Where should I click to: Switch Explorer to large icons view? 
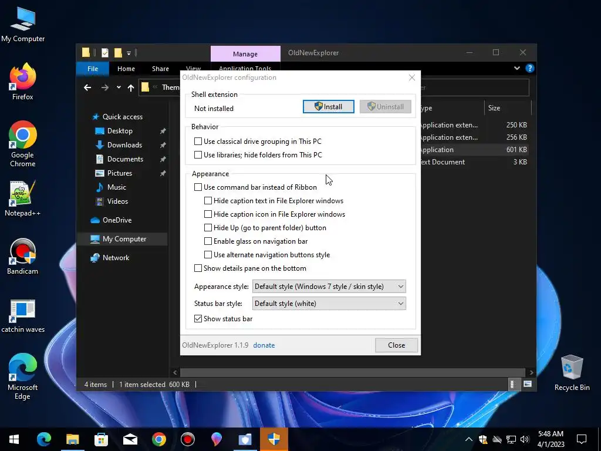(x=528, y=384)
